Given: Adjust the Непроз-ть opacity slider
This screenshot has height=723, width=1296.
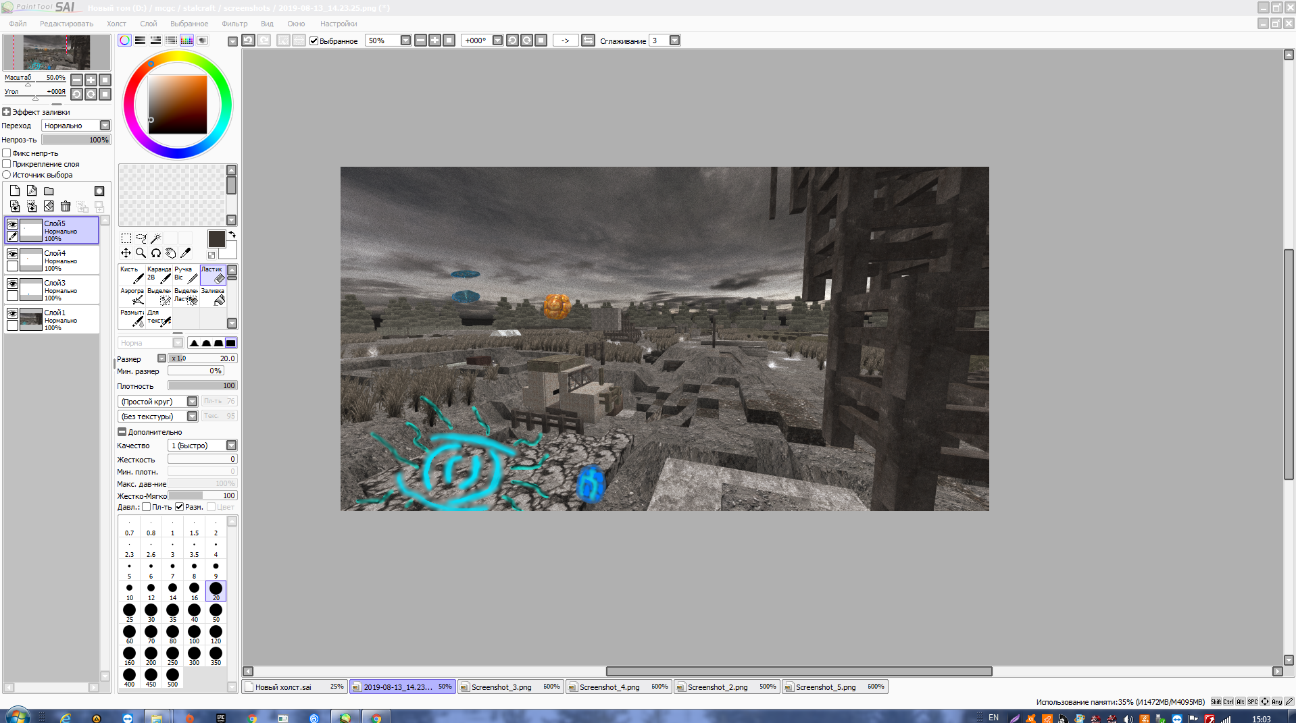Looking at the screenshot, I should pyautogui.click(x=76, y=140).
